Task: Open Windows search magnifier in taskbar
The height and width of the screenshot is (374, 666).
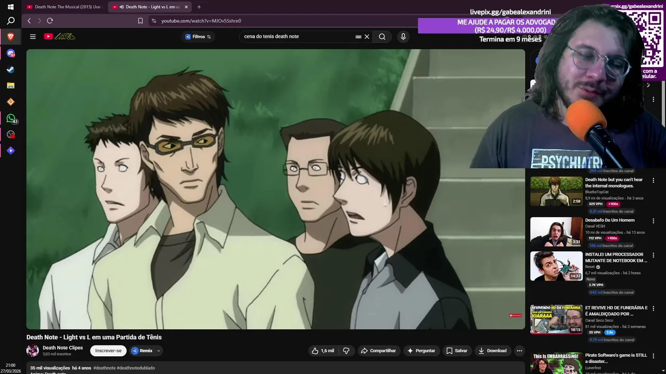Action: click(10, 21)
